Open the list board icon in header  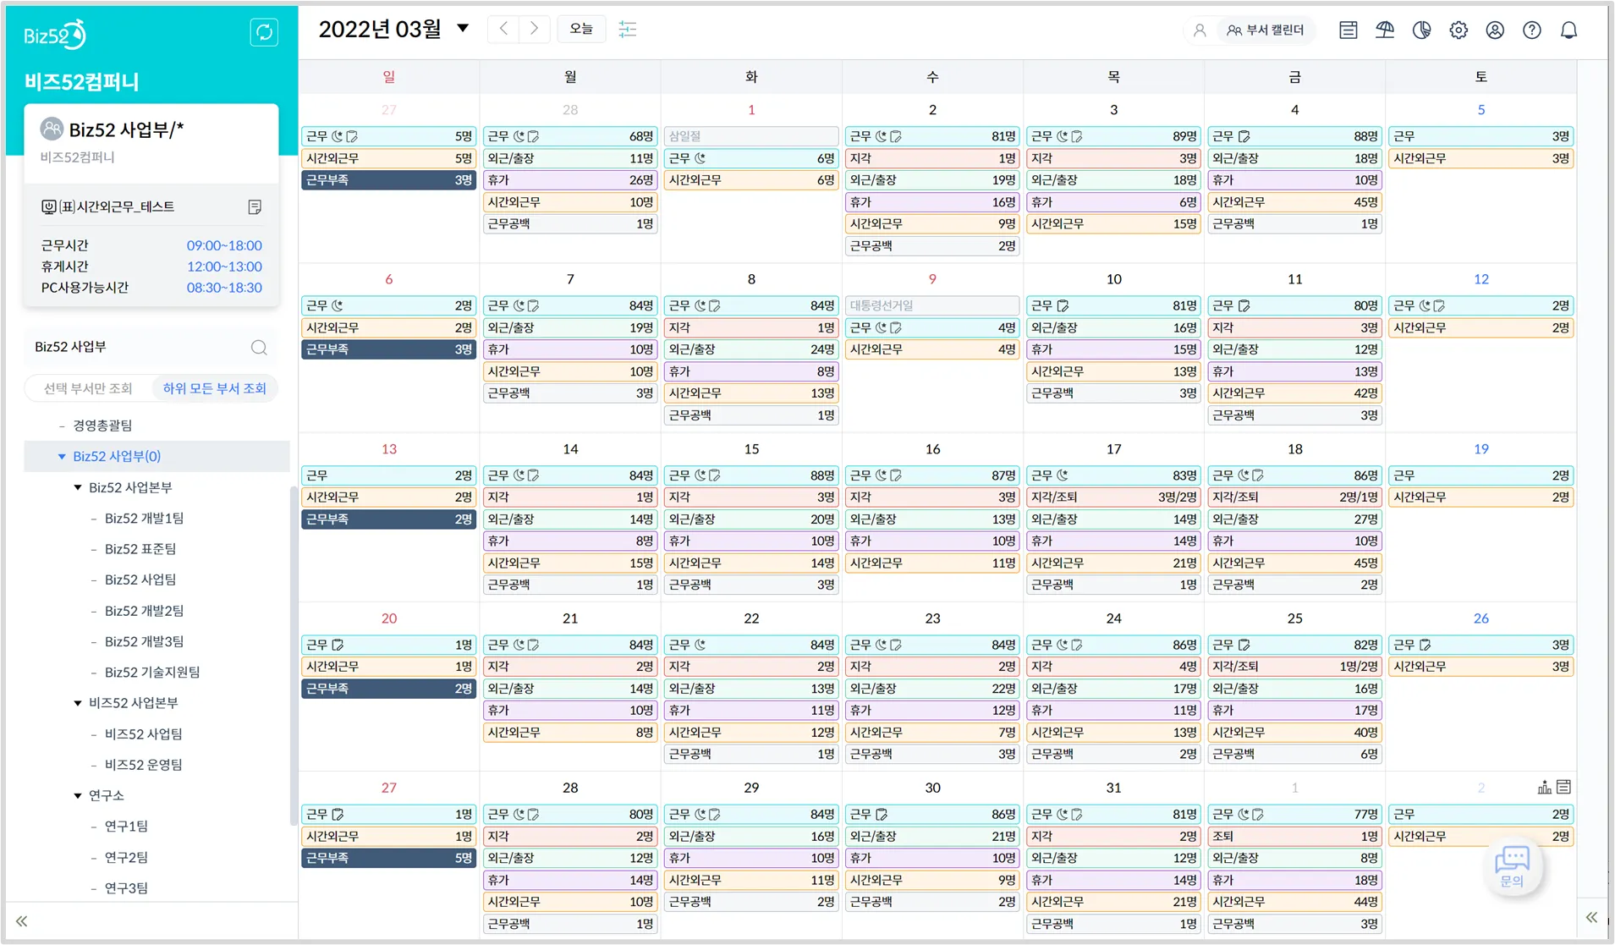point(1349,30)
